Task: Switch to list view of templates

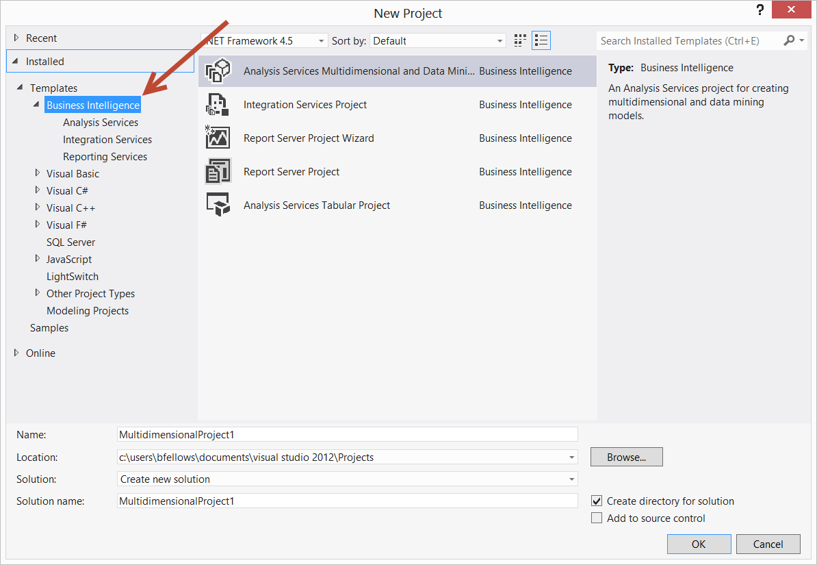Action: [x=541, y=40]
